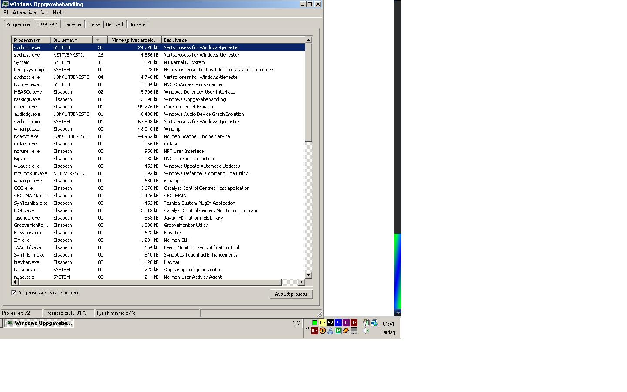Screen dimensions: 627x392
Task: Click the dark red 103 tray indicator
Action: [314, 331]
